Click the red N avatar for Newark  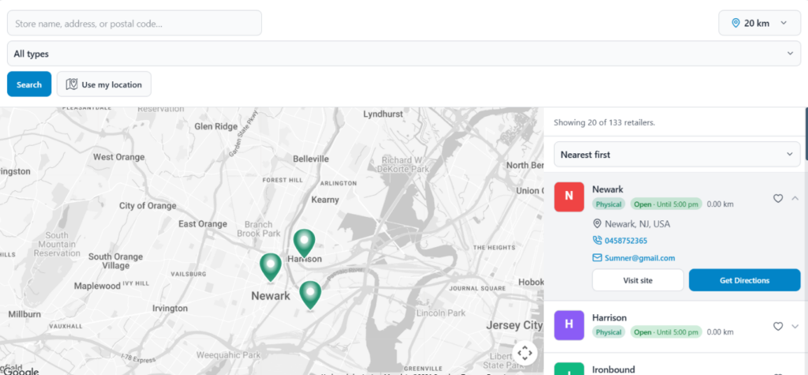[569, 197]
